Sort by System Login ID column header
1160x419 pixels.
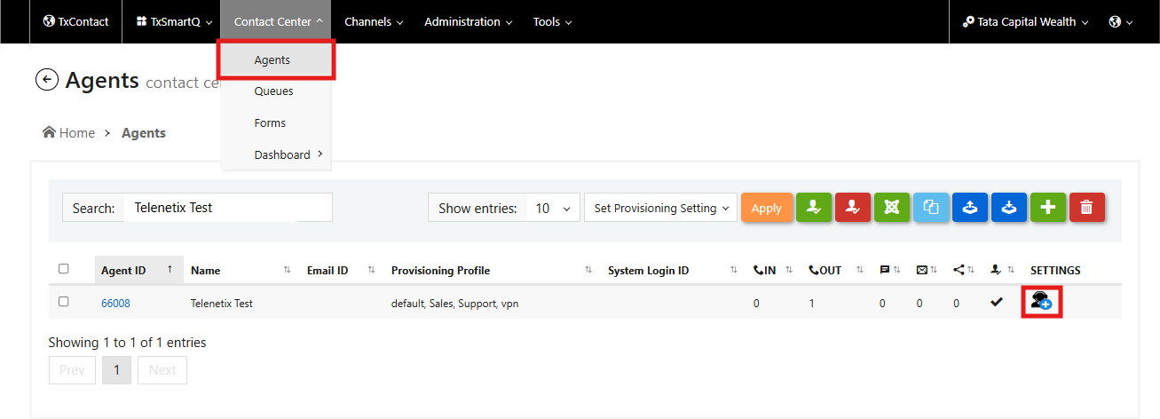[673, 270]
